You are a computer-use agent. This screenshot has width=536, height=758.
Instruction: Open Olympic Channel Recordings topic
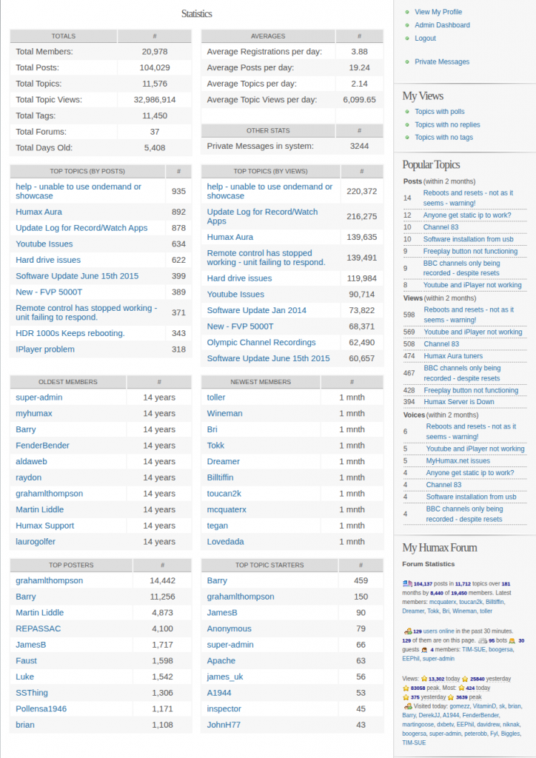coord(261,342)
